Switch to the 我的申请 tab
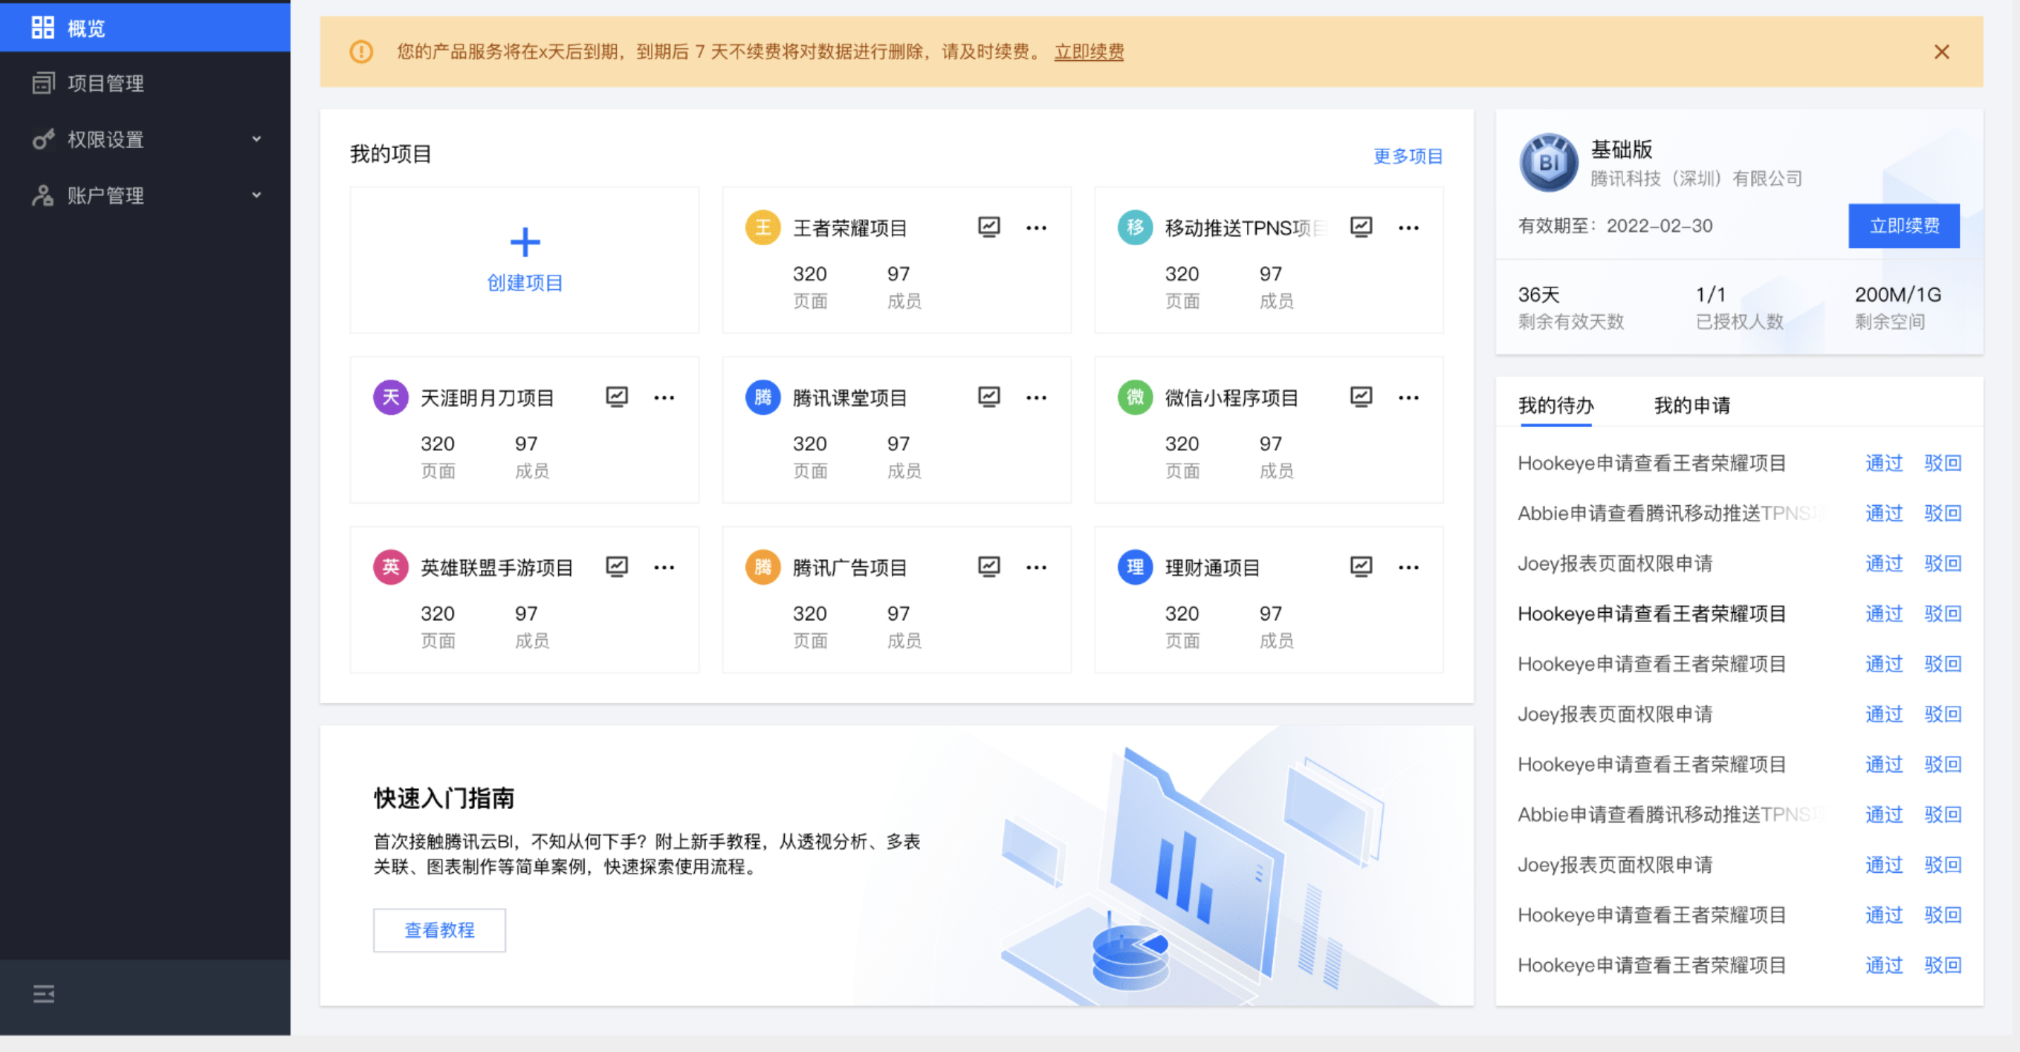 click(1692, 406)
